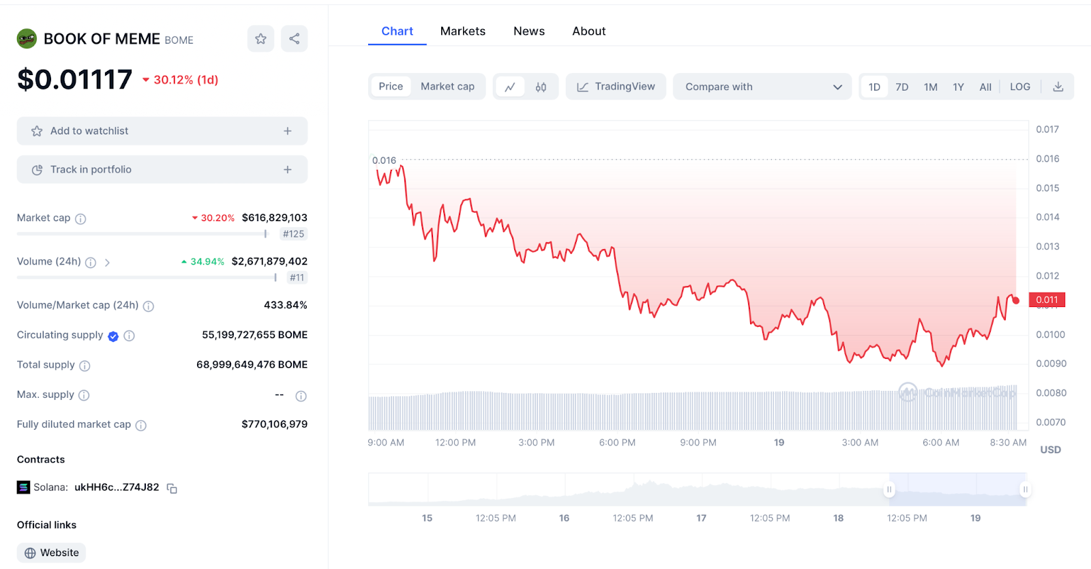Click Add to watchlist button

click(x=162, y=131)
